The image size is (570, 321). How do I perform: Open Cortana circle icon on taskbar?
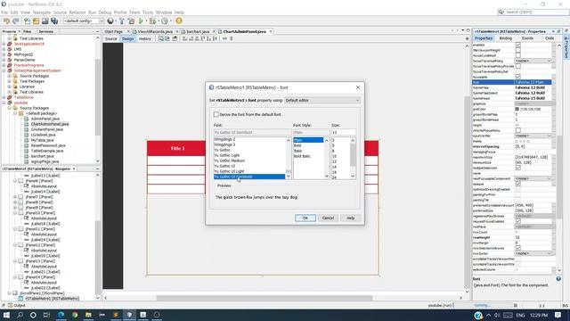coord(33,315)
